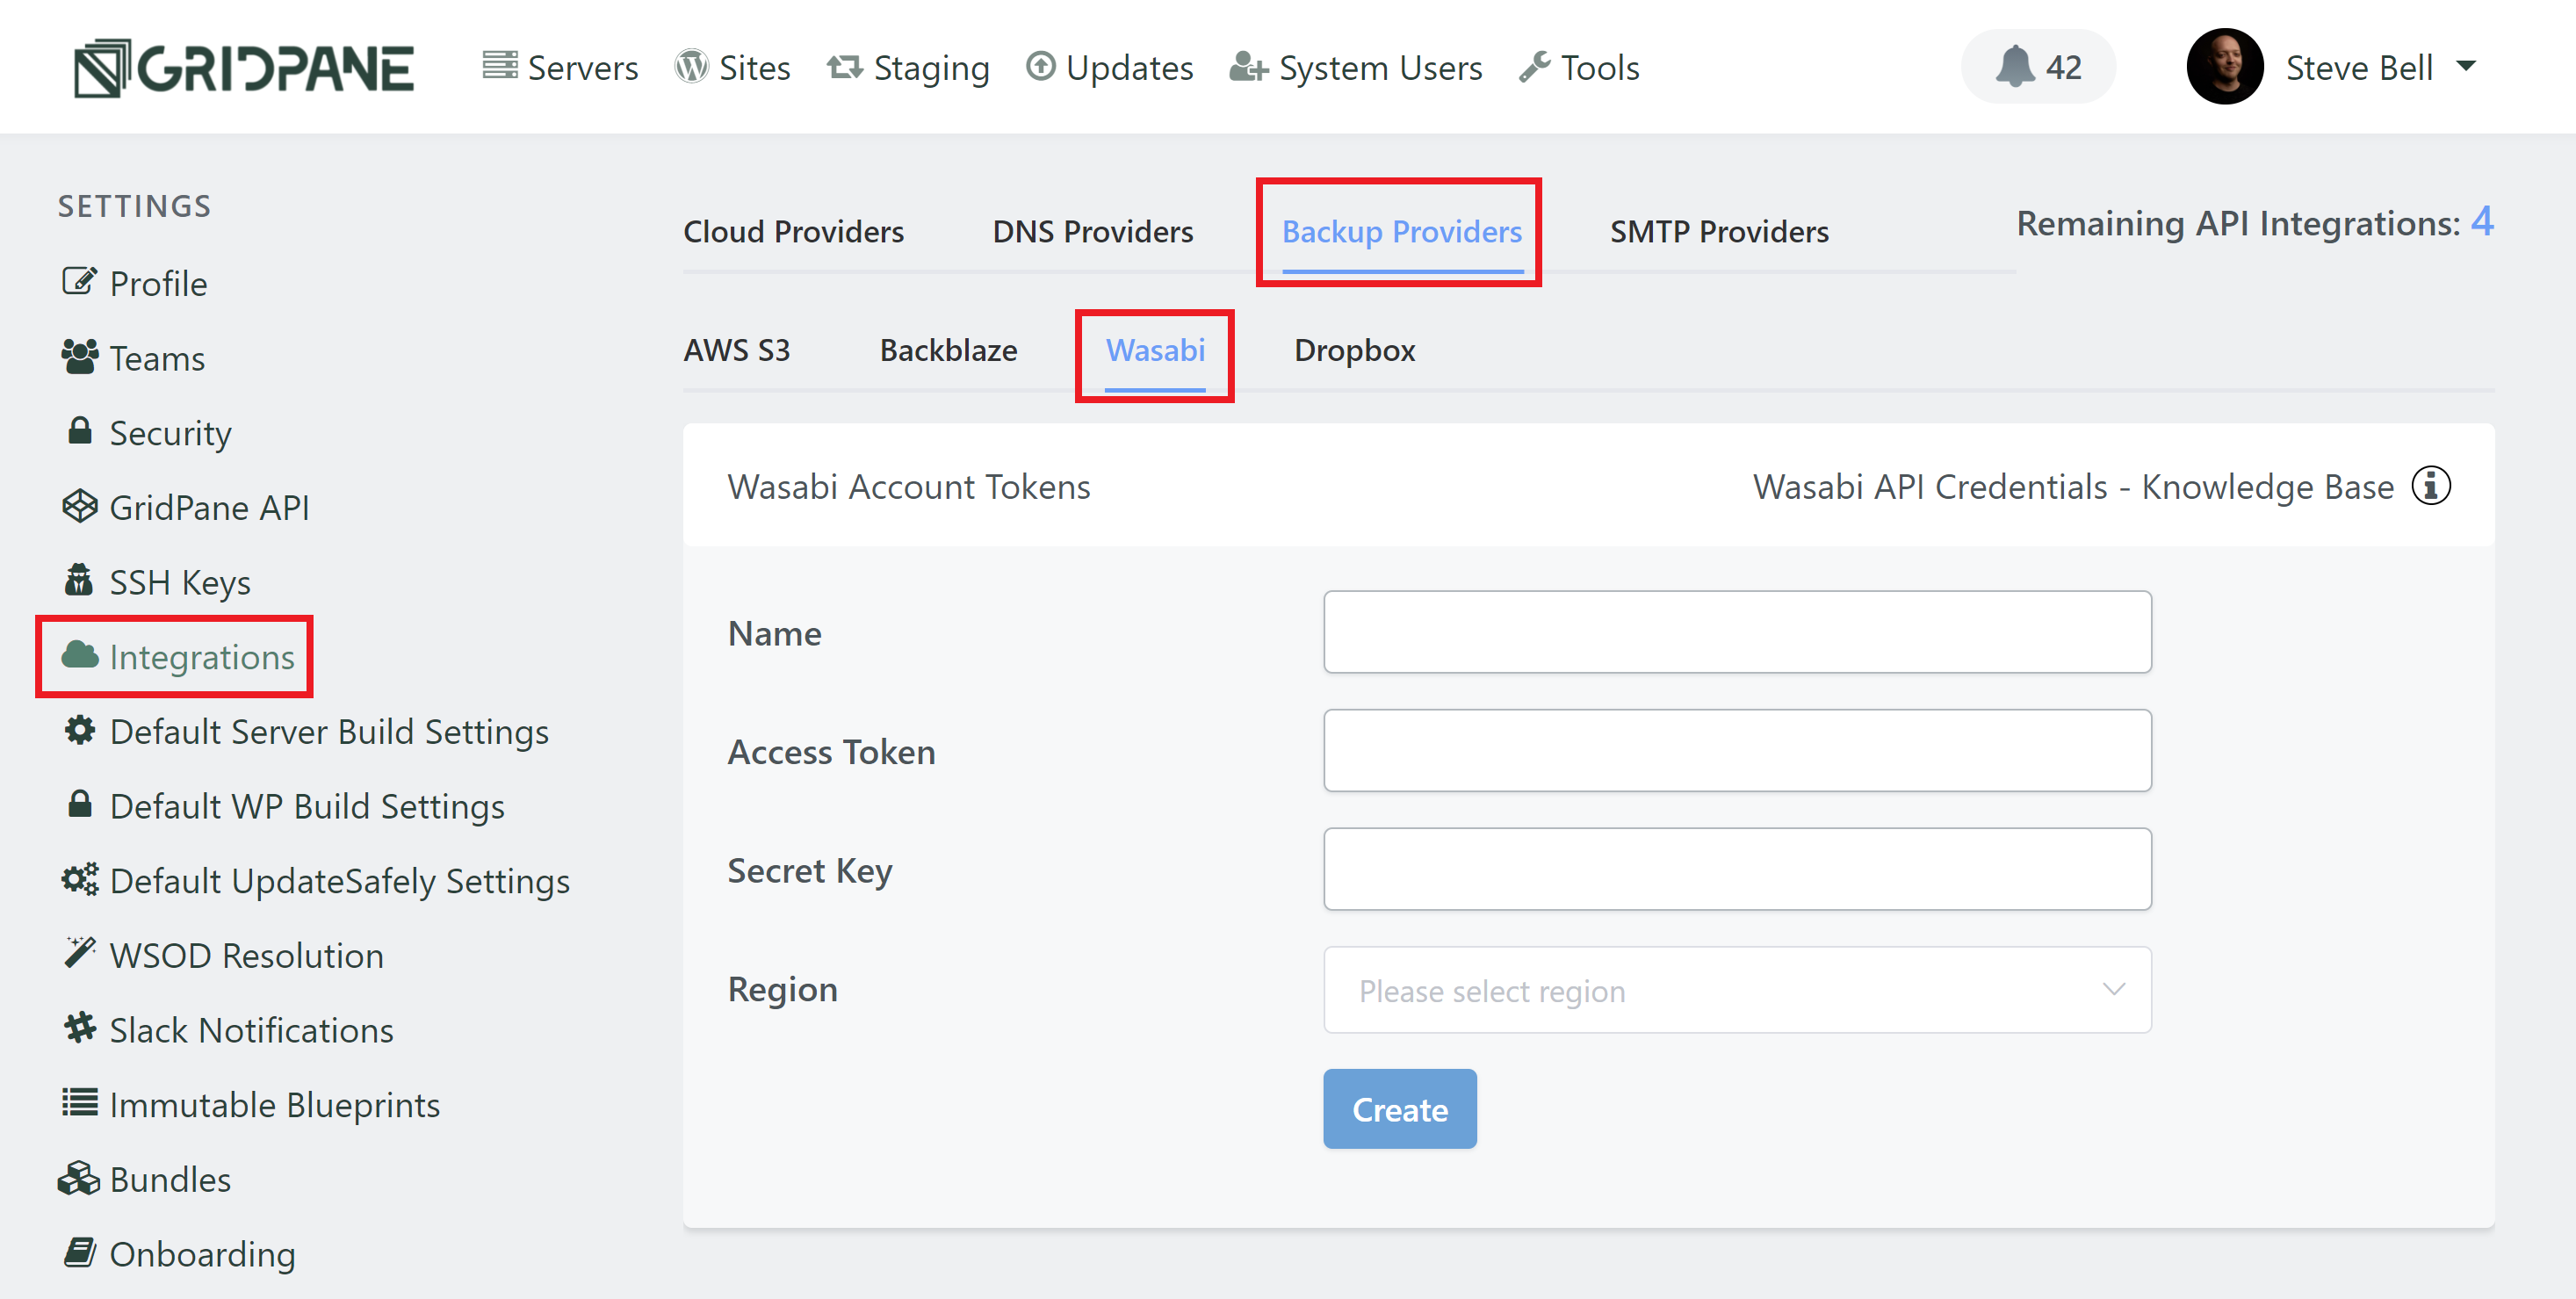Click the GridPane API icon
2576x1299 pixels.
pos(80,506)
